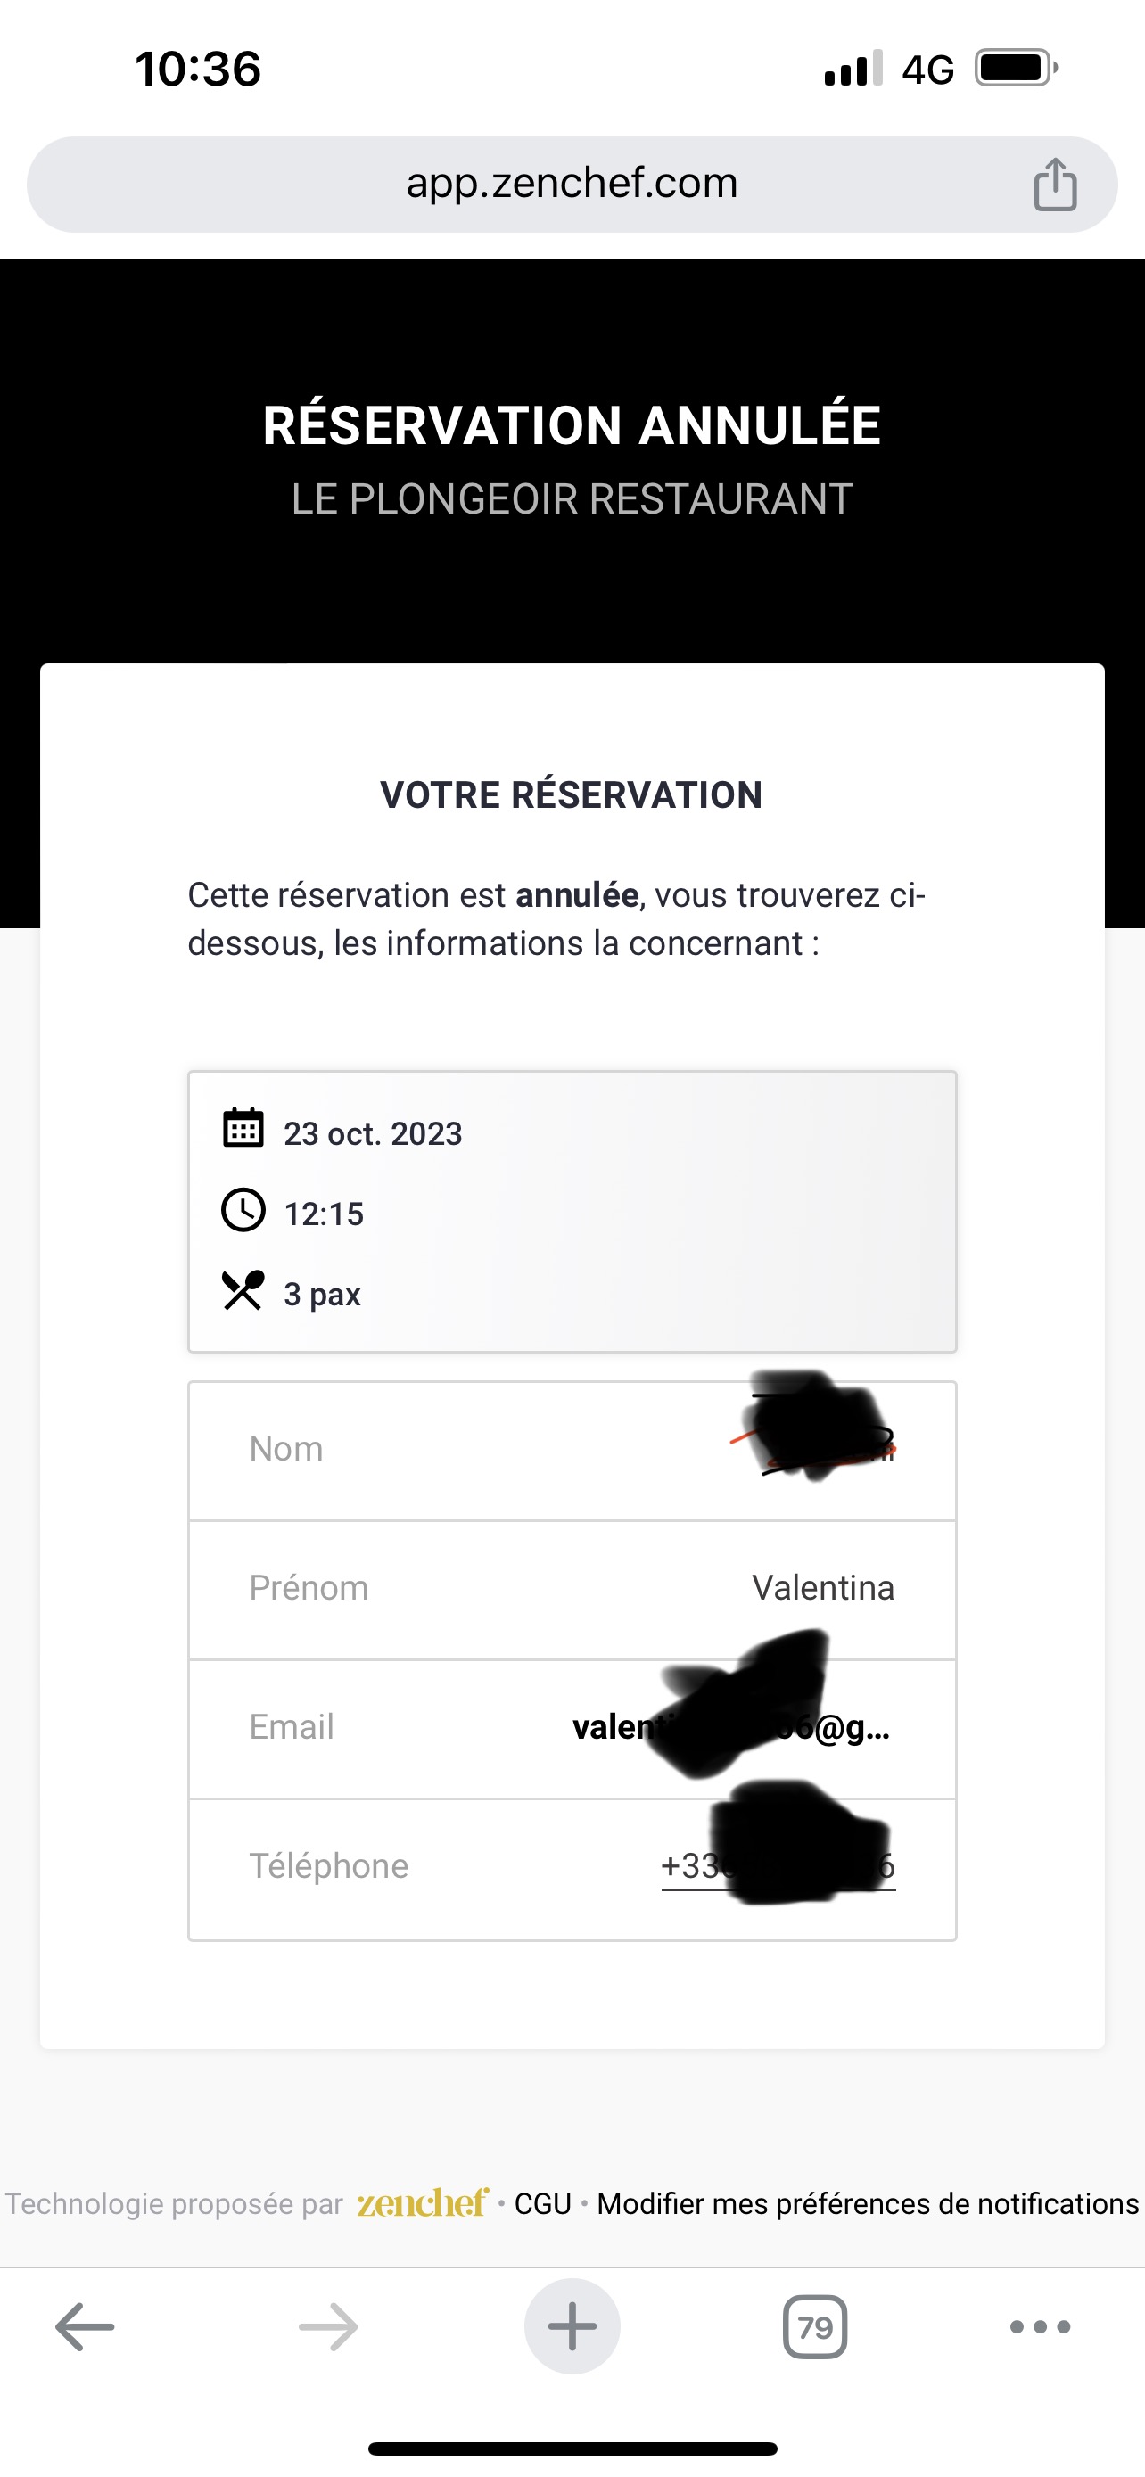The height and width of the screenshot is (2477, 1145).
Task: Open a new tab with plus button
Action: pyautogui.click(x=572, y=2327)
